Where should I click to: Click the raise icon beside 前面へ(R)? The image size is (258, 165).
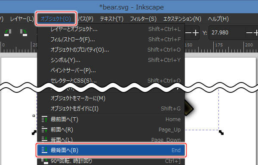[x=44, y=130]
